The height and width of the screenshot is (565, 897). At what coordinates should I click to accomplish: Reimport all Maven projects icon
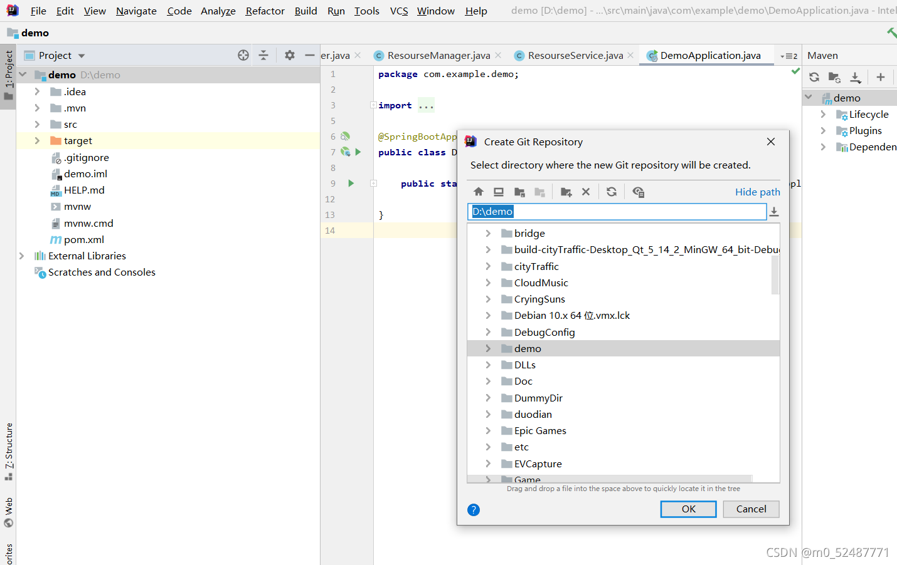814,77
